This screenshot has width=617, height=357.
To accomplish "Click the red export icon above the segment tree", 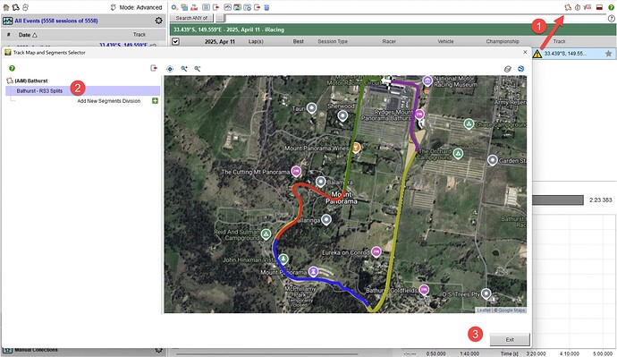I will click(x=154, y=68).
